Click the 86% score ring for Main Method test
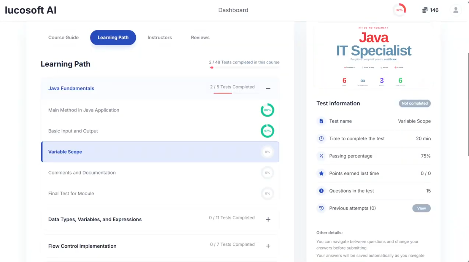 click(267, 110)
